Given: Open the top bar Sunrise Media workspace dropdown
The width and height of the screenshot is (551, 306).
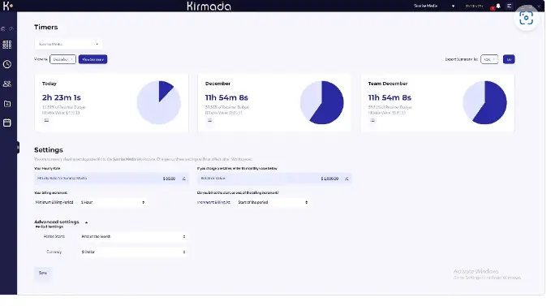Looking at the screenshot, I should point(434,6).
